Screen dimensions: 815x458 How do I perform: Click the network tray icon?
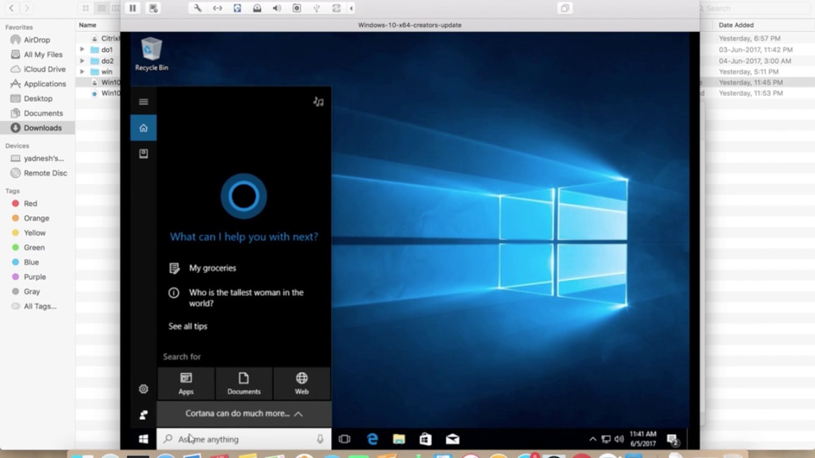606,439
